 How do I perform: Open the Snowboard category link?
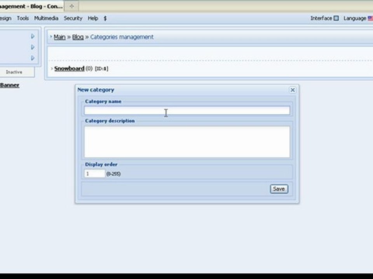click(x=69, y=69)
